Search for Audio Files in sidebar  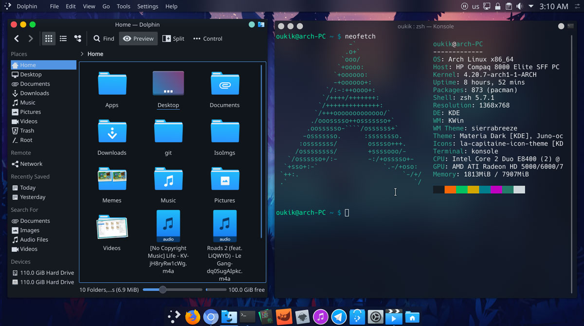(x=43, y=239)
